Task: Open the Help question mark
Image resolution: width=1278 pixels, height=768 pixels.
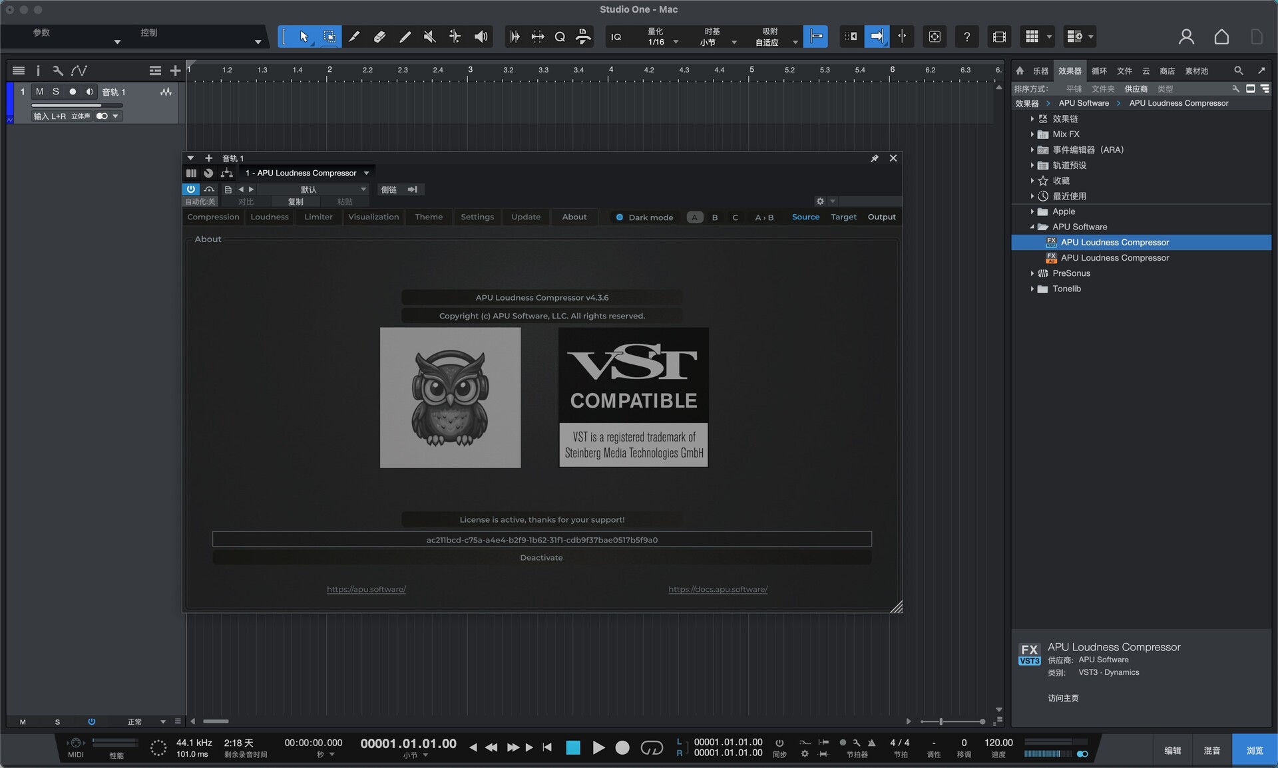Action: (966, 37)
